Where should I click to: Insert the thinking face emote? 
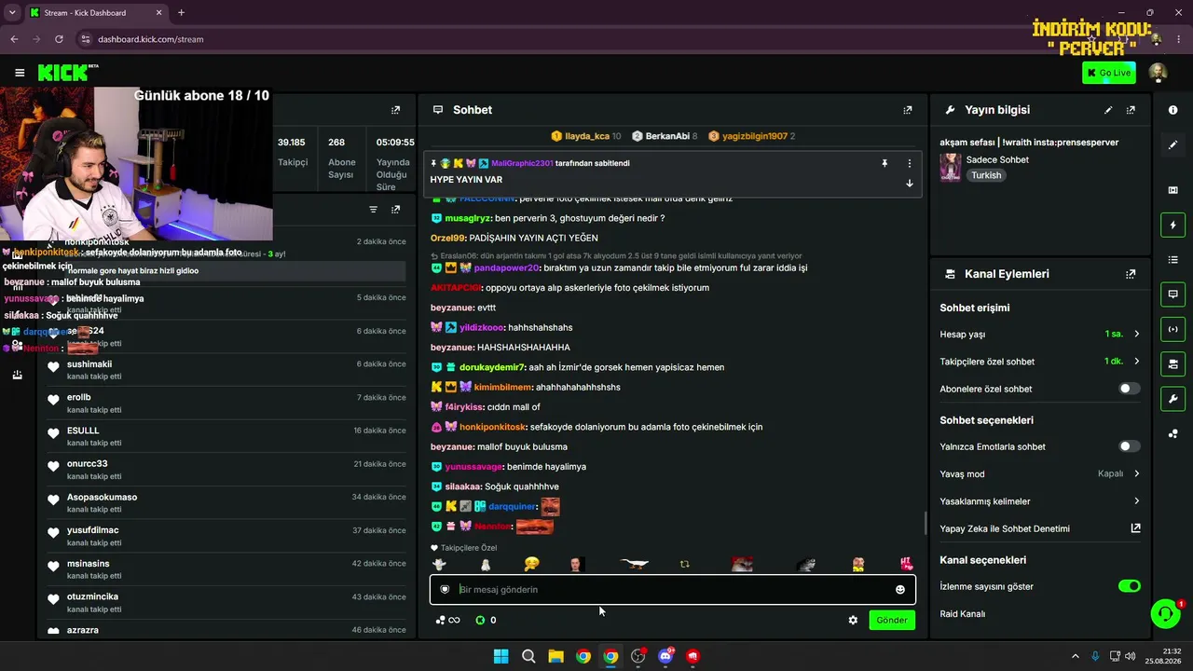531,564
